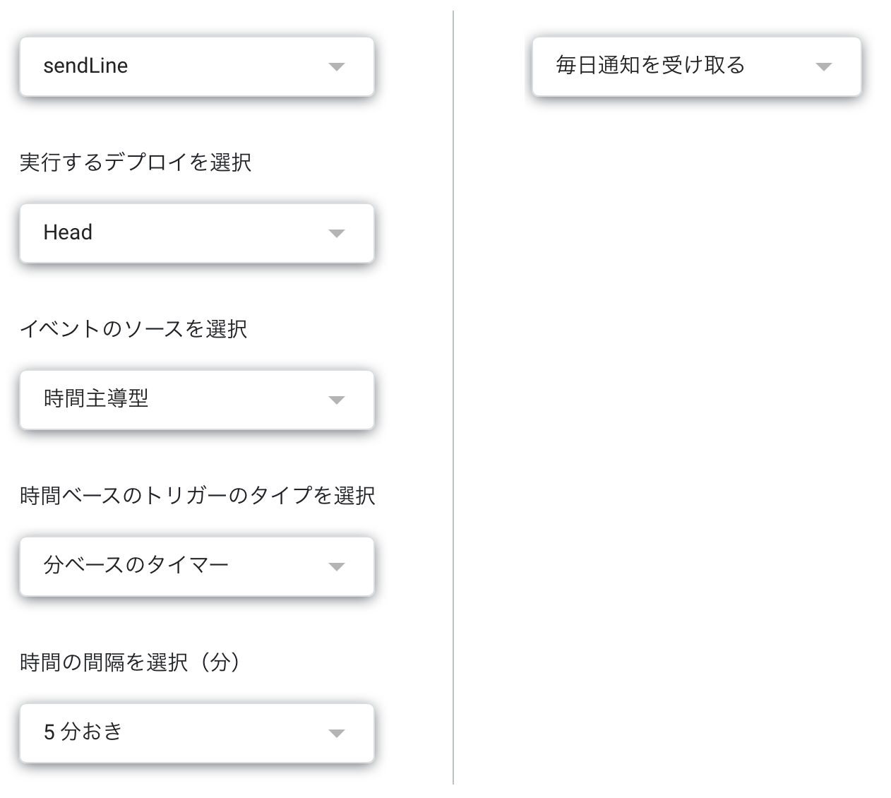Click the イベントのソースを選択 label
Image resolution: width=891 pixels, height=798 pixels.
click(x=133, y=329)
